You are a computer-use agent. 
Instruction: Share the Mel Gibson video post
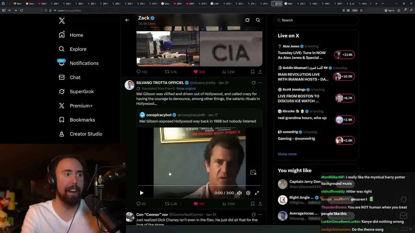pos(260,204)
